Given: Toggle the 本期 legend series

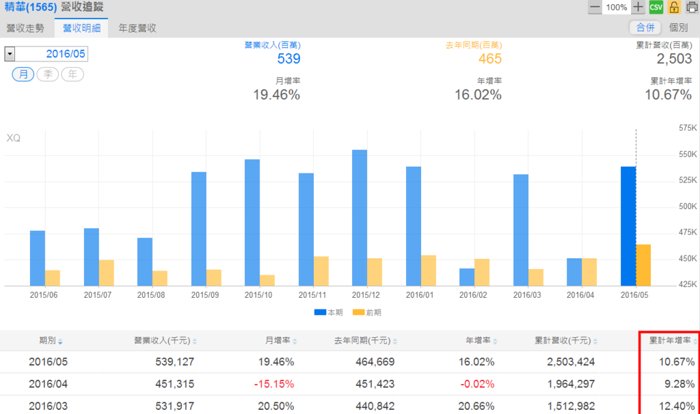Looking at the screenshot, I should click(329, 312).
